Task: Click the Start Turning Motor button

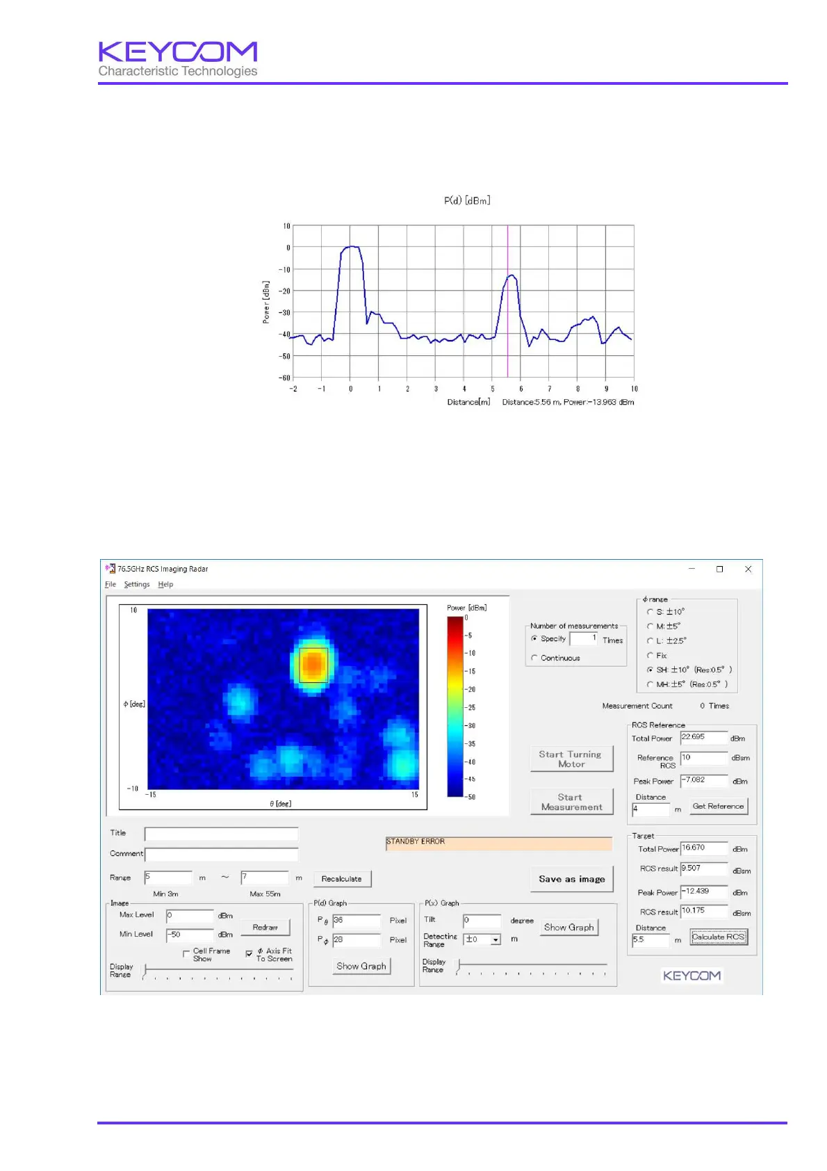Action: point(571,759)
